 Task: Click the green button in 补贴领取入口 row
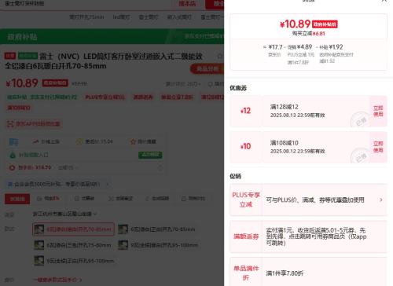coord(150,155)
